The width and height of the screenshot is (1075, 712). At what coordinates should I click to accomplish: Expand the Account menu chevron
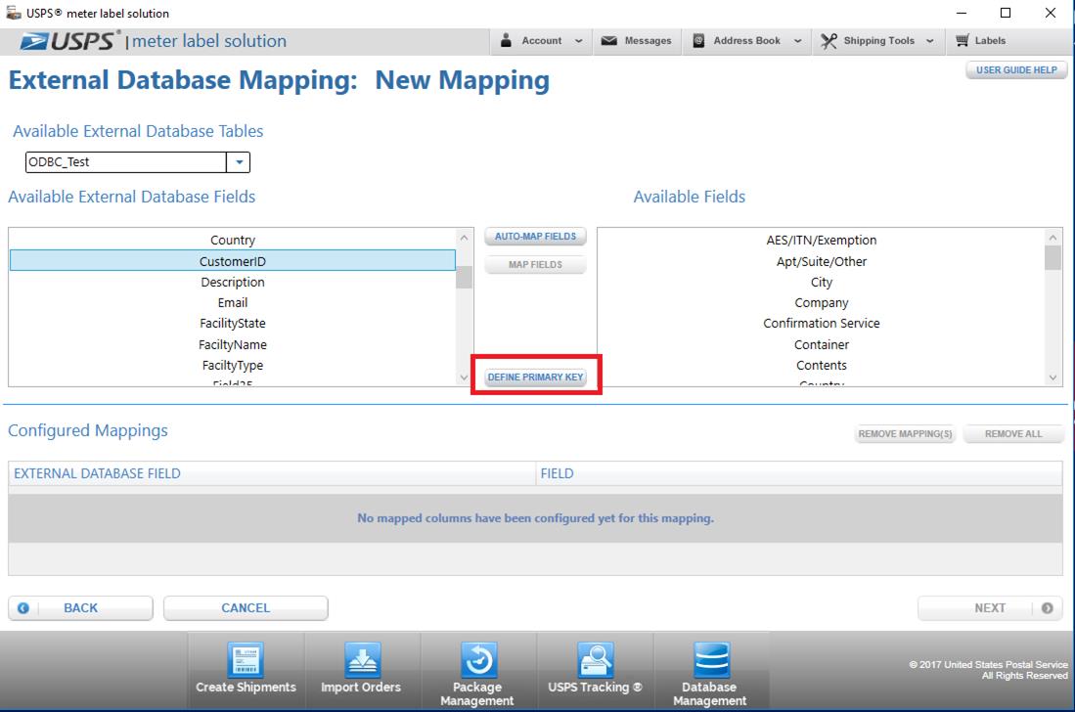(x=579, y=41)
